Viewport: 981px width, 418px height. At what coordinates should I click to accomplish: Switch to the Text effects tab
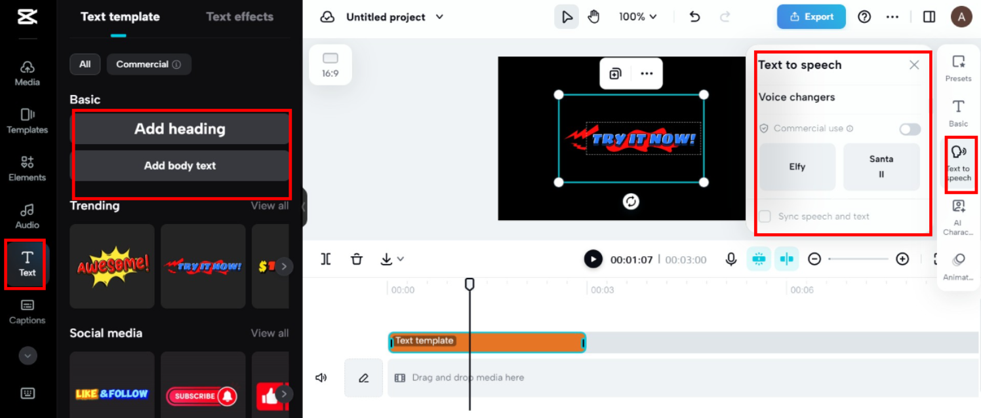coord(239,16)
